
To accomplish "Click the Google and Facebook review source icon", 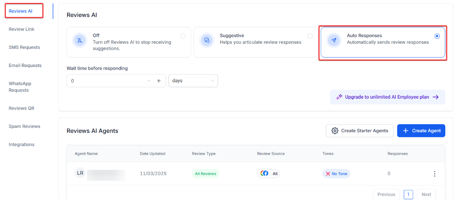I will click(x=265, y=174).
